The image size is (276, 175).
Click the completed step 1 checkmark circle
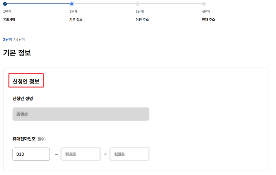(5, 4)
